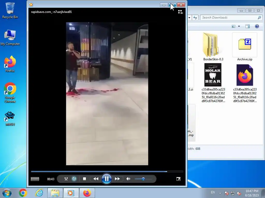265x198 pixels.
Task: Open the Recycle Bin desktop icon
Action: pos(10,10)
